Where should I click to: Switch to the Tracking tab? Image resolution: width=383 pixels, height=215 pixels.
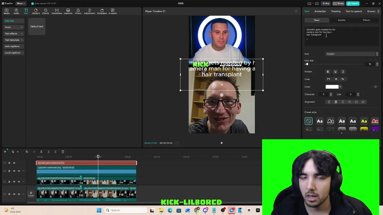coord(336,11)
